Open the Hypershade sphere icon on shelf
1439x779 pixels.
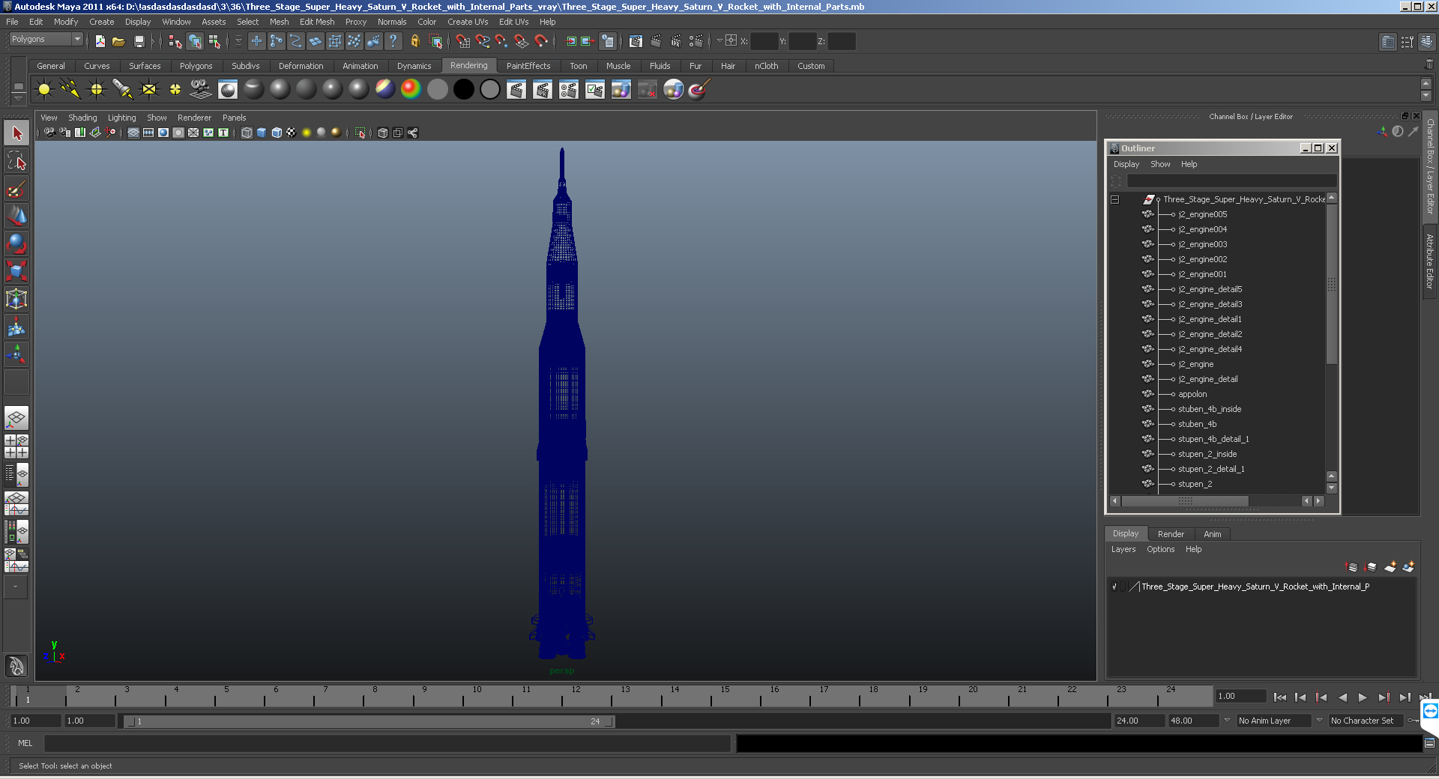click(x=673, y=90)
